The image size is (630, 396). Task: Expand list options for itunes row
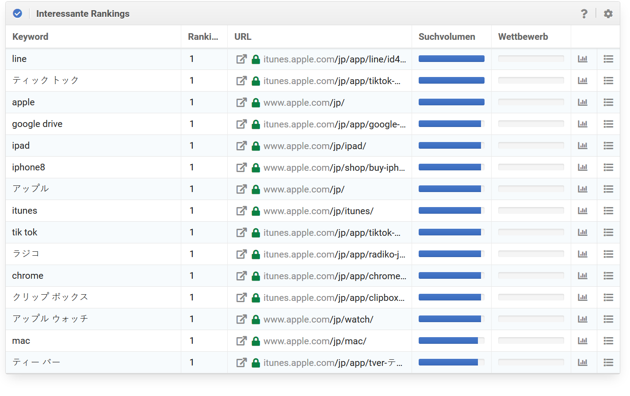(608, 211)
